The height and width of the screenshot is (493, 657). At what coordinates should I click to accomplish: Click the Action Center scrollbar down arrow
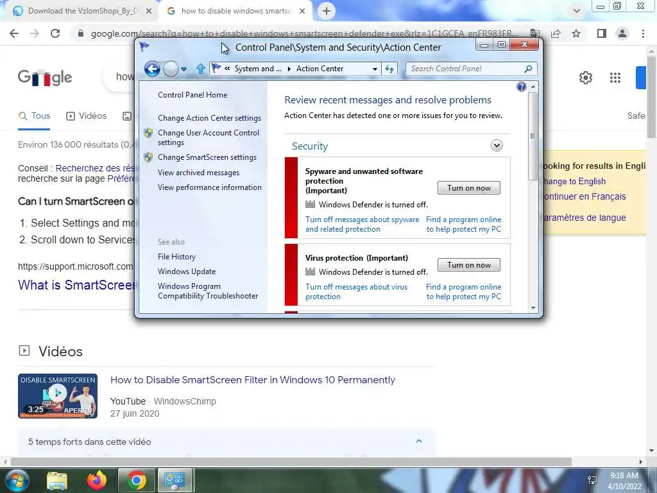pyautogui.click(x=533, y=307)
